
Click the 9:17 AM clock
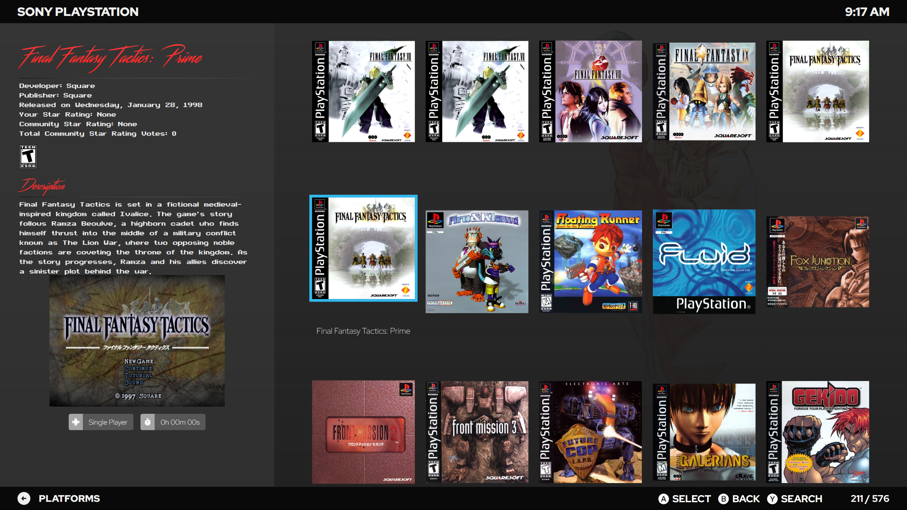click(867, 12)
